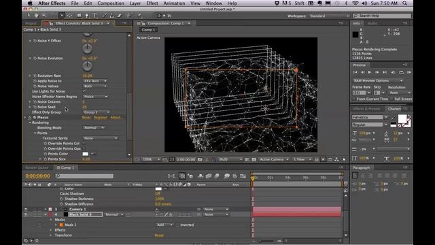Enable Motion Blur timeline switch icon
The height and width of the screenshot is (245, 435).
[x=217, y=176]
